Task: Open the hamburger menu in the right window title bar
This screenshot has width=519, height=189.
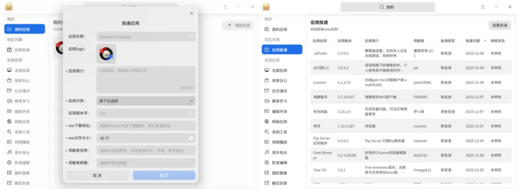Action: pos(482,7)
